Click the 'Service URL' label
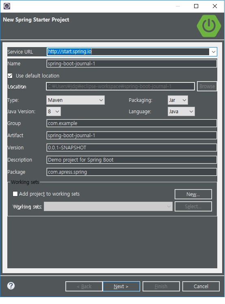 20,52
